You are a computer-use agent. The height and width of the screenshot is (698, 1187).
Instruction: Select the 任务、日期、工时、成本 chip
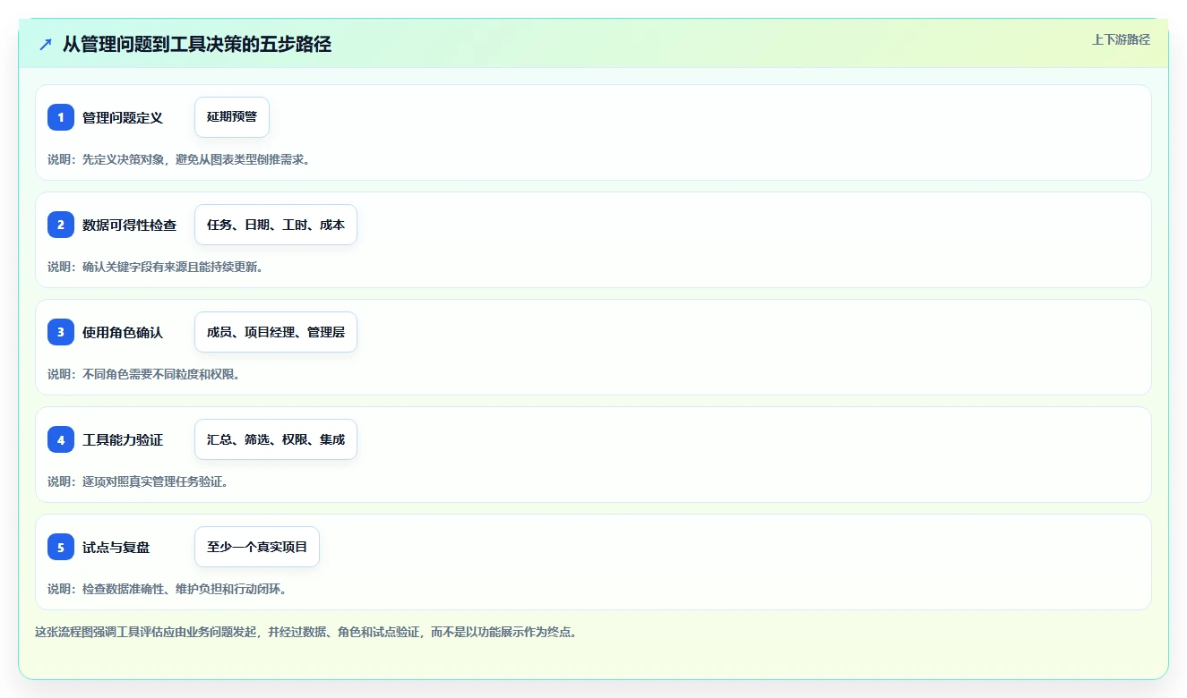pos(276,225)
